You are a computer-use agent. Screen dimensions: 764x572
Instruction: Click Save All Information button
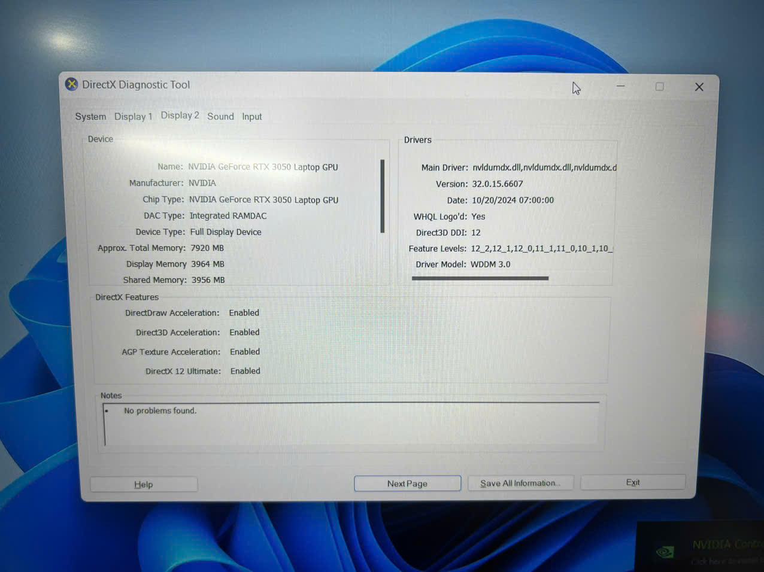pos(520,483)
